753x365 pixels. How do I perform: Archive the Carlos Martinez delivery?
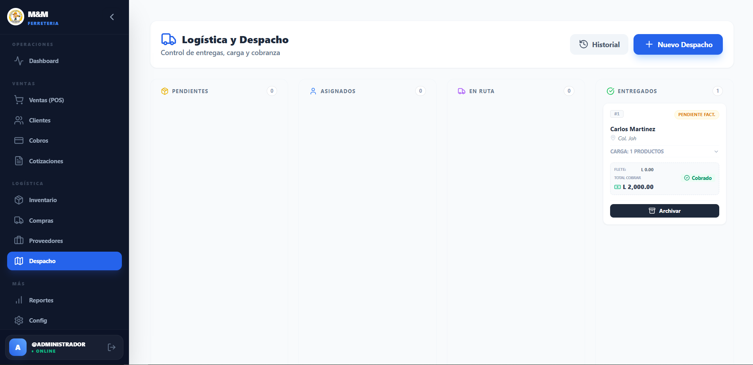point(664,211)
